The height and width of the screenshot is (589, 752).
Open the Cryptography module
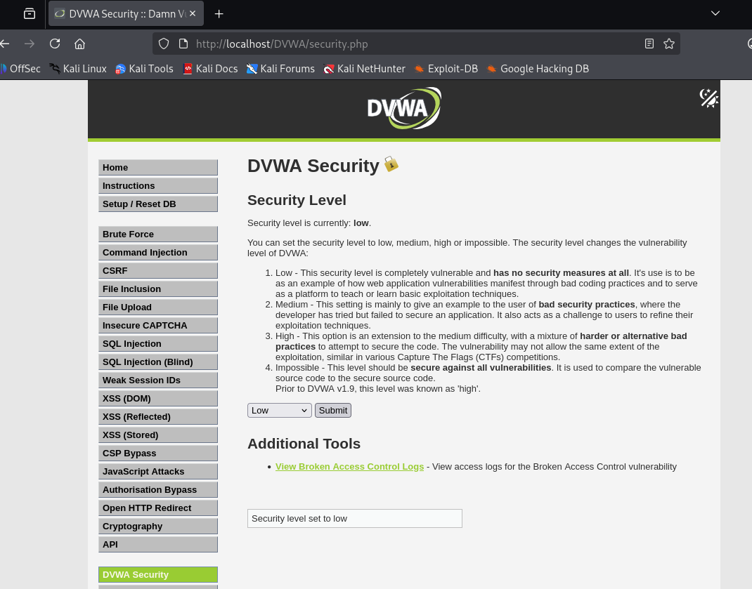(158, 525)
